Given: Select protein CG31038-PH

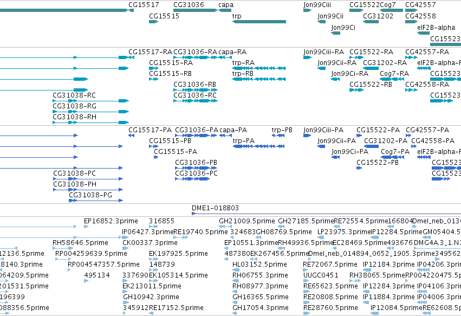Looking at the screenshot, I should click(75, 184).
